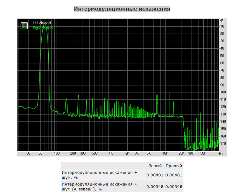Image resolution: width=245 pixels, height=195 pixels.
Task: Click the -100 dB axis label
Action: click(222, 92)
